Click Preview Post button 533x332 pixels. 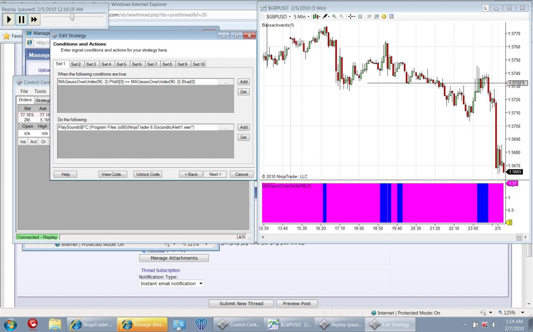tap(297, 304)
